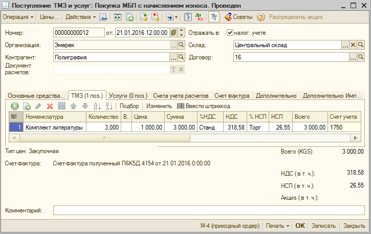Expand the Действия dropdown menu
Viewport: 371px width, 234px height.
(x=80, y=17)
